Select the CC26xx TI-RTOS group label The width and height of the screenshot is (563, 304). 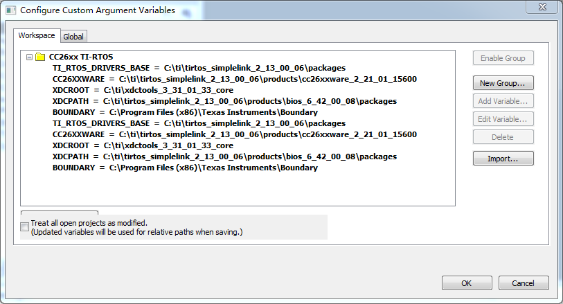click(81, 57)
